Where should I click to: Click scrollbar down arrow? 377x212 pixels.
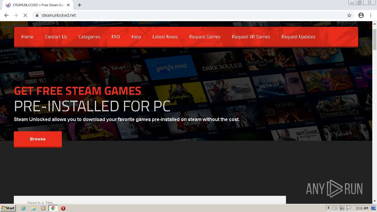point(375,201)
